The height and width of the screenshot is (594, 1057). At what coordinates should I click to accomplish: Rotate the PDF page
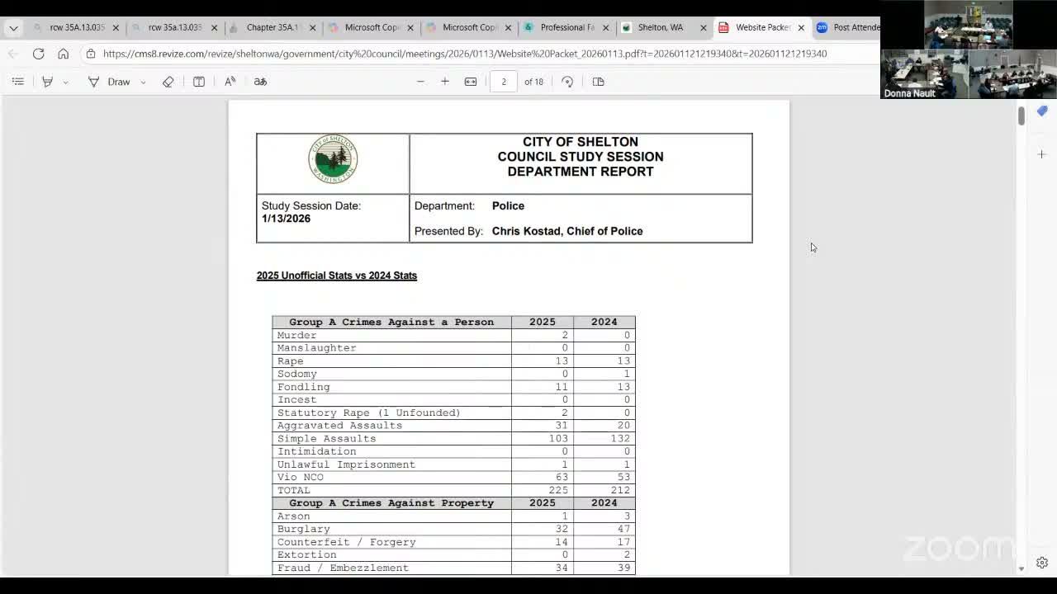pos(567,82)
